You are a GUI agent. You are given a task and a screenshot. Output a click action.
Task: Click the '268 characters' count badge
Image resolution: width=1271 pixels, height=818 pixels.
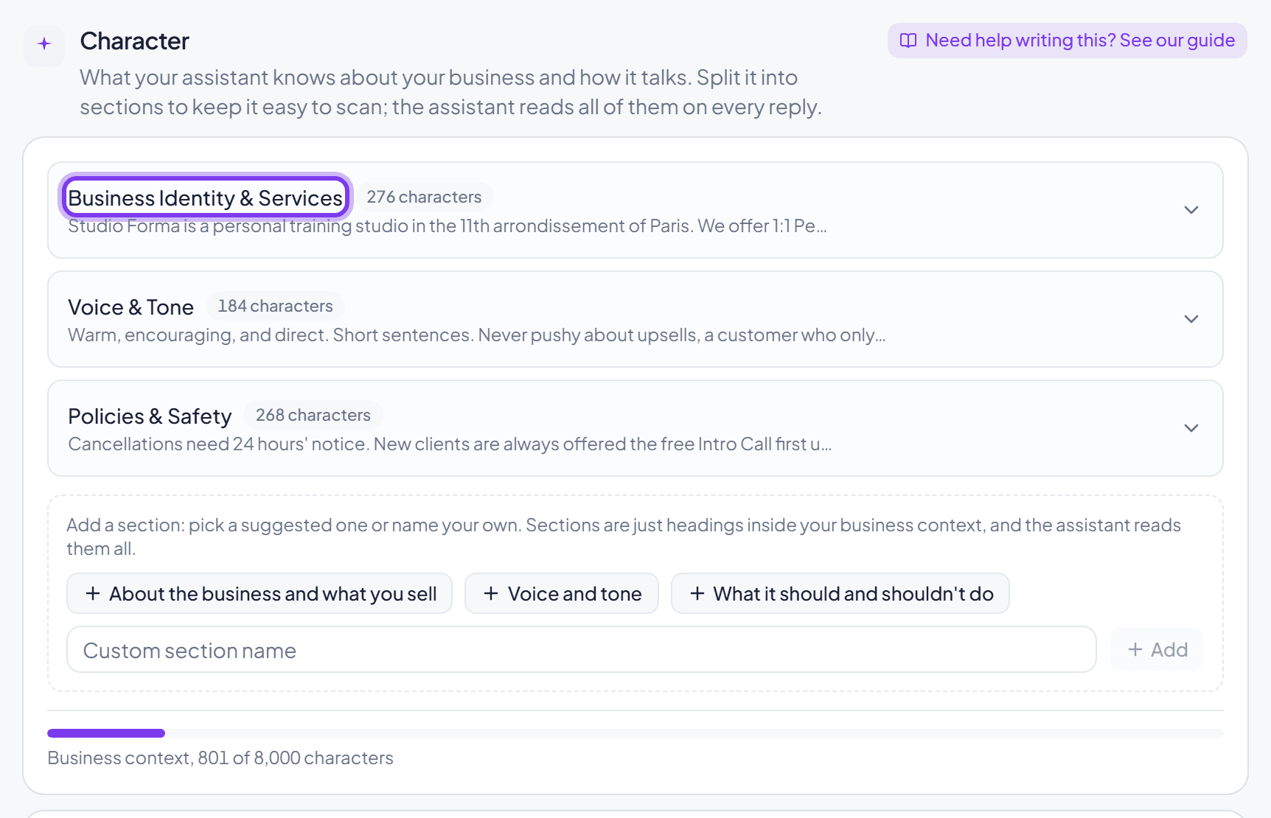(x=313, y=415)
